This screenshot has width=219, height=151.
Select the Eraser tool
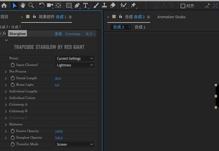(112, 5)
